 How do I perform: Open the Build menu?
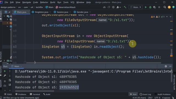53,2
